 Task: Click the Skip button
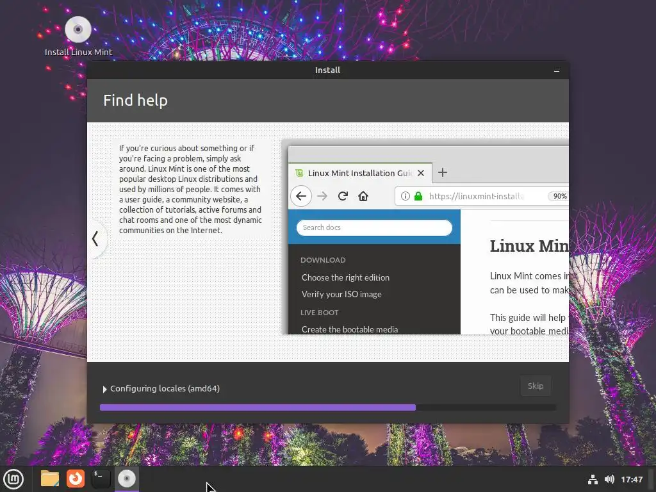click(x=535, y=386)
